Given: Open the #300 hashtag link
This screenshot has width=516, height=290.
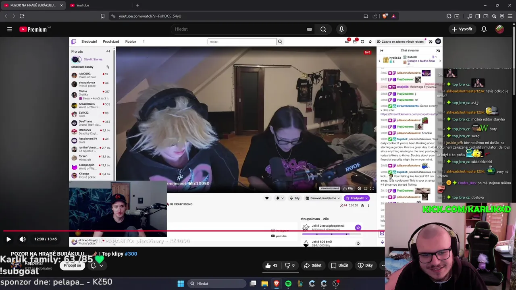Looking at the screenshot, I should point(131,254).
